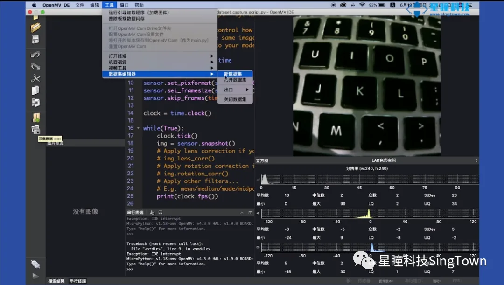Viewport: 504px width, 285px height.
Task: Click the line print(clock.fps())
Action: pos(188,196)
